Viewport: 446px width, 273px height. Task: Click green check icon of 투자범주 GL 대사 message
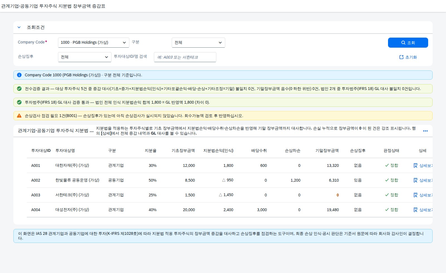click(x=19, y=102)
